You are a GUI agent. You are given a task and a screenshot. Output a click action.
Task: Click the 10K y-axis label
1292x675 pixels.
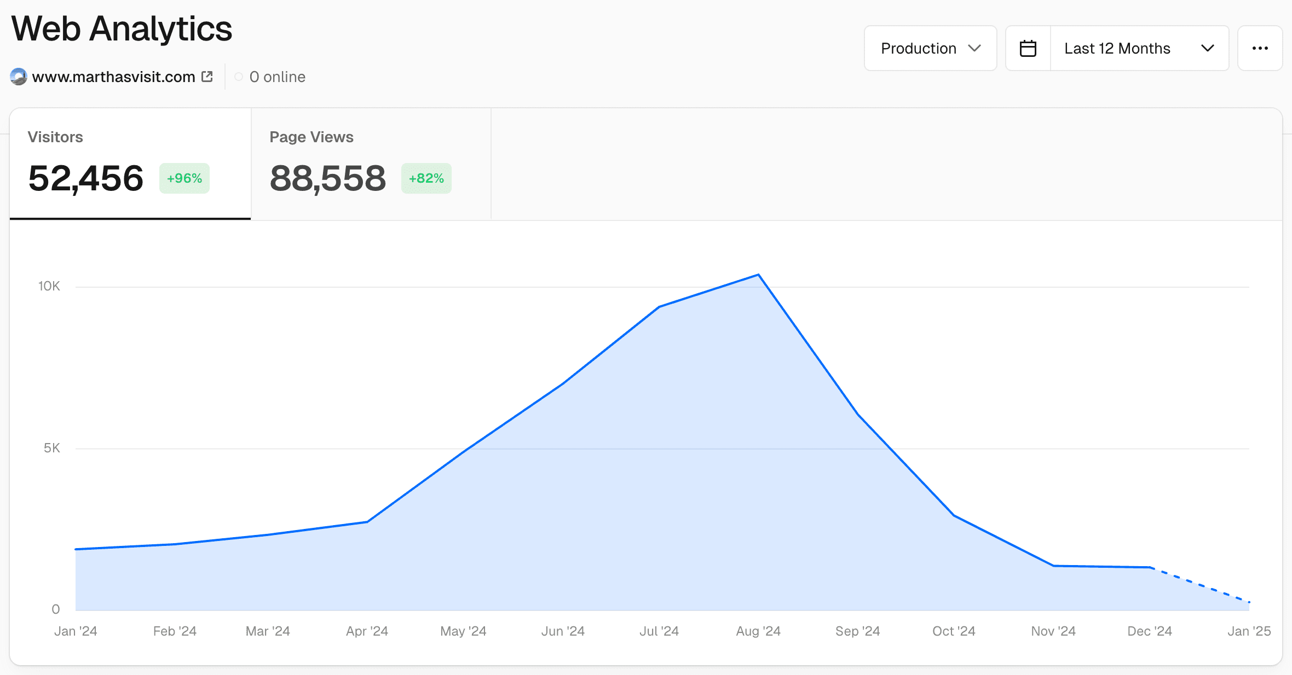click(49, 286)
